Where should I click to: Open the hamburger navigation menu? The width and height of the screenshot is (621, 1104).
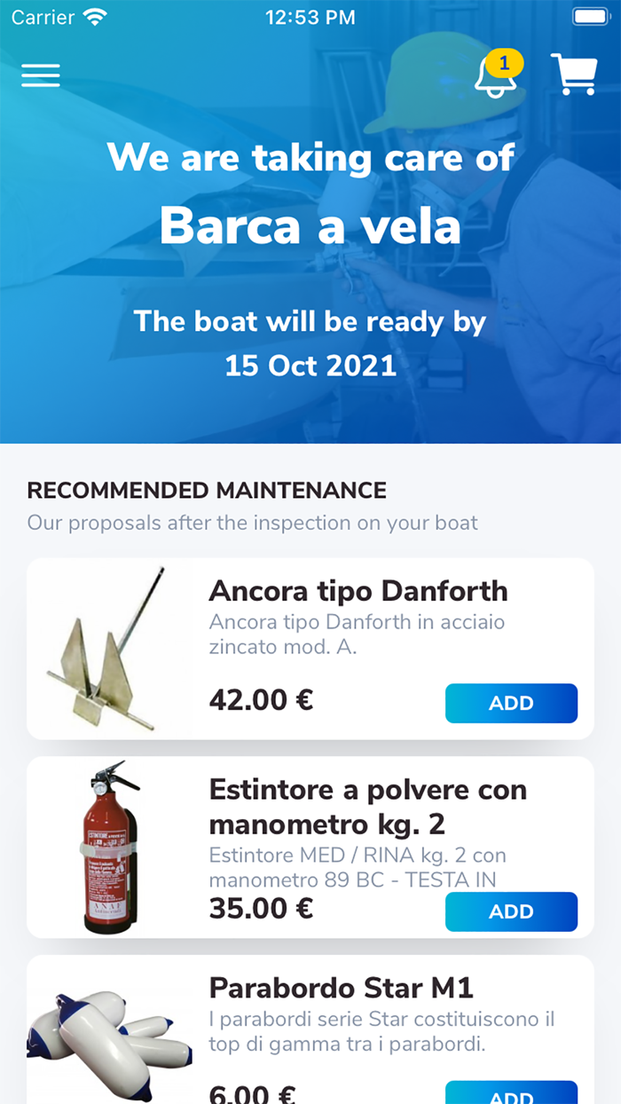point(40,75)
